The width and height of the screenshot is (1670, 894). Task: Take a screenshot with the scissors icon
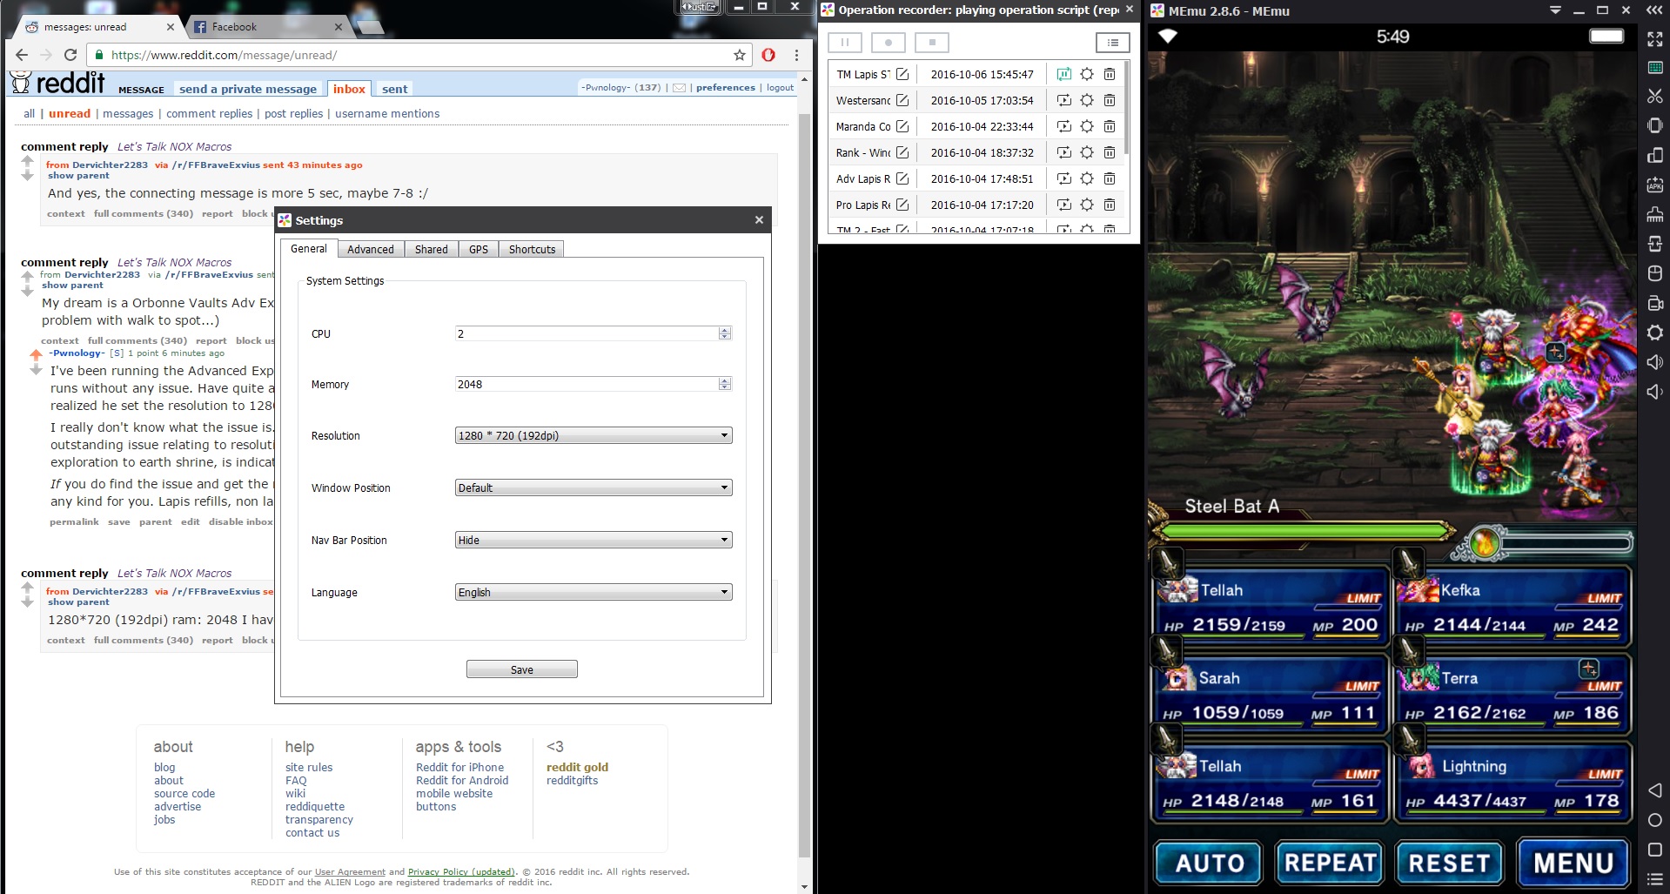[x=1654, y=97]
